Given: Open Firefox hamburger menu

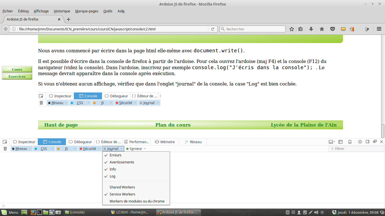Looking at the screenshot, I should coord(379,29).
